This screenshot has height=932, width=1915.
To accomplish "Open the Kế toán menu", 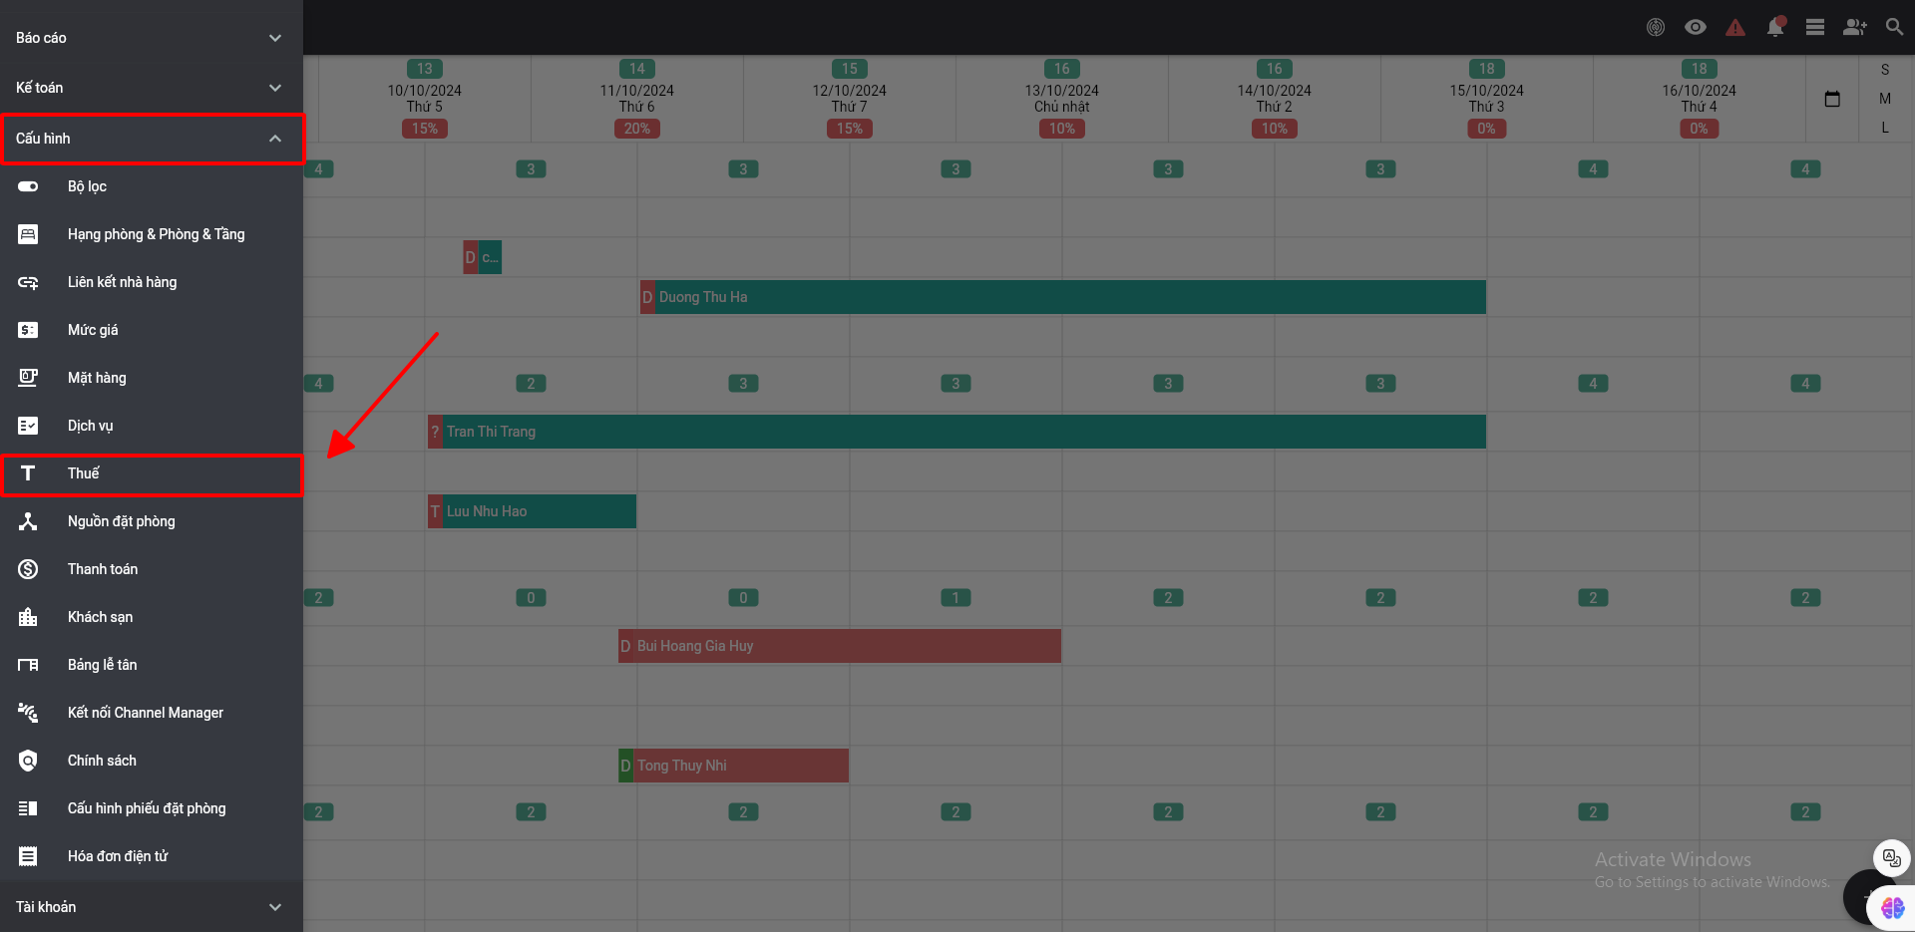I will 152,88.
